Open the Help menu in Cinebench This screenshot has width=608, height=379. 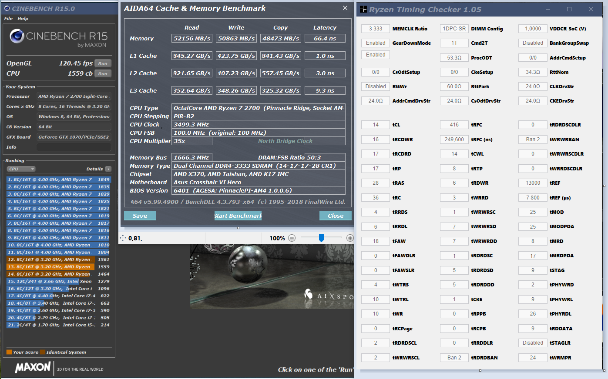(x=23, y=19)
